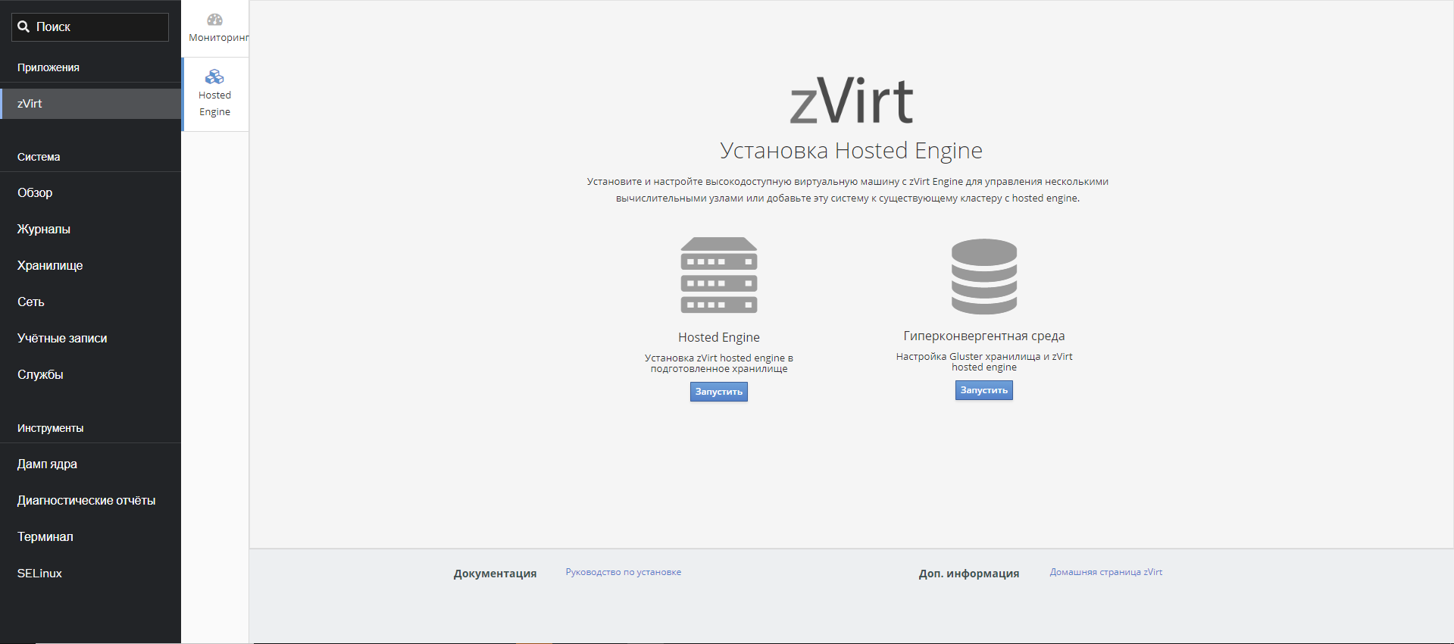Start Hosted Engine installation with Запустить

click(x=719, y=392)
